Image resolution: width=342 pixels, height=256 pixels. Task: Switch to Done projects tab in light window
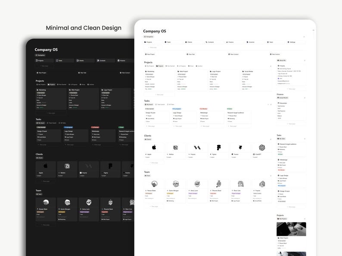(x=191, y=66)
